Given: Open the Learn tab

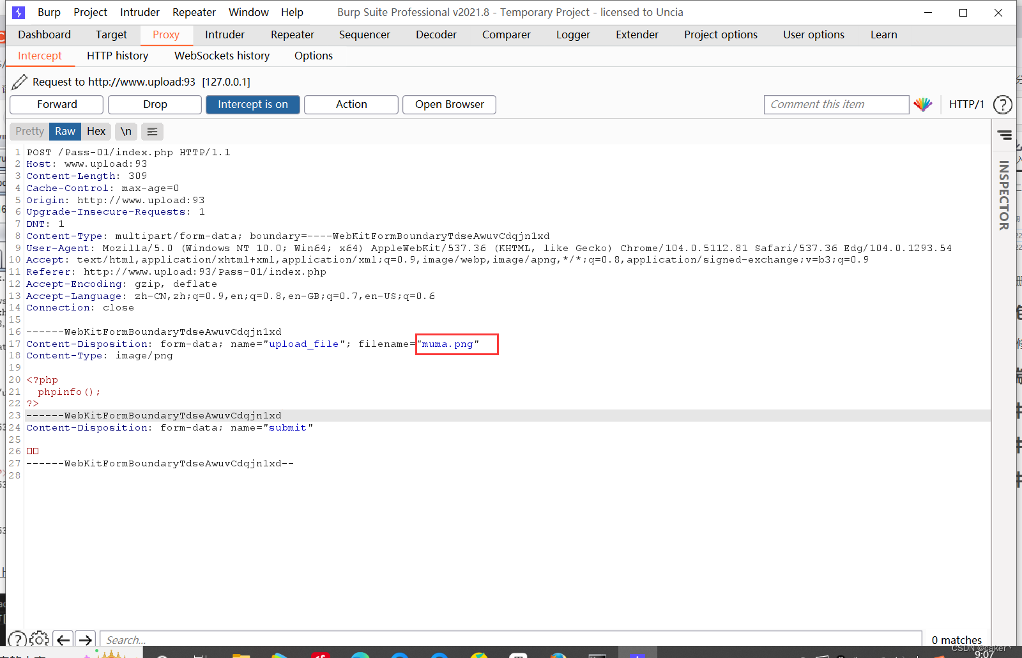Looking at the screenshot, I should click(884, 35).
